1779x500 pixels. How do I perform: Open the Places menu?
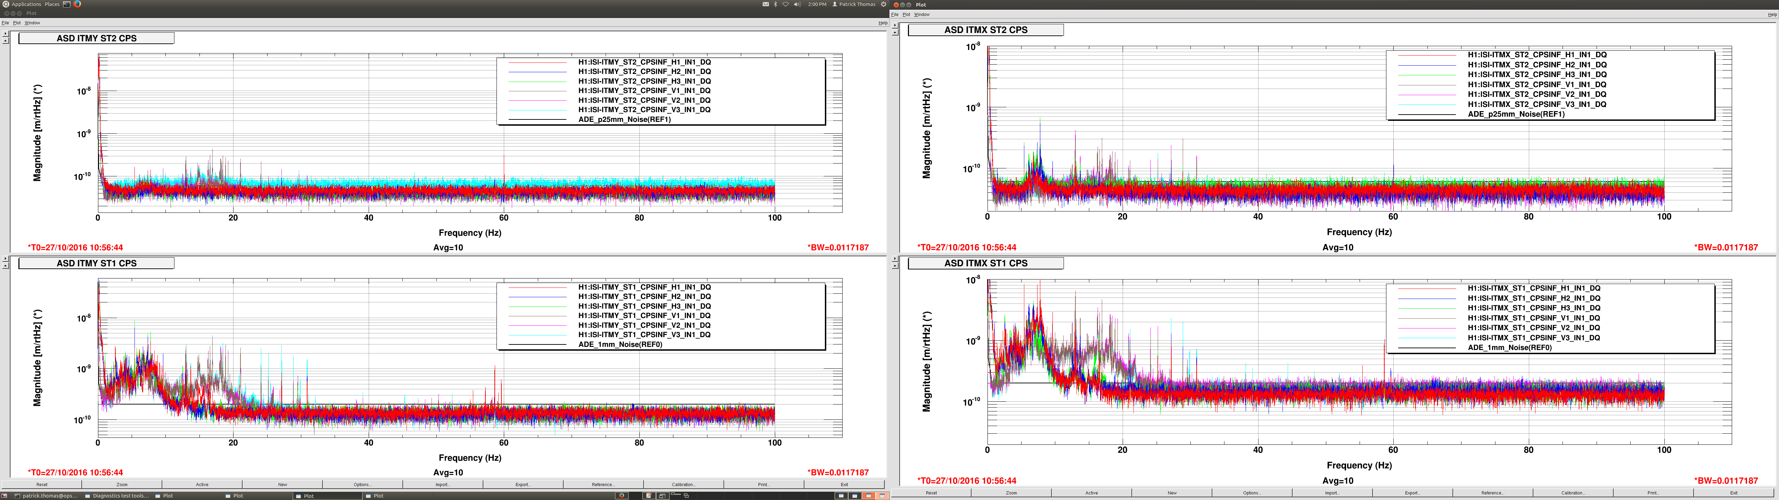(x=52, y=4)
